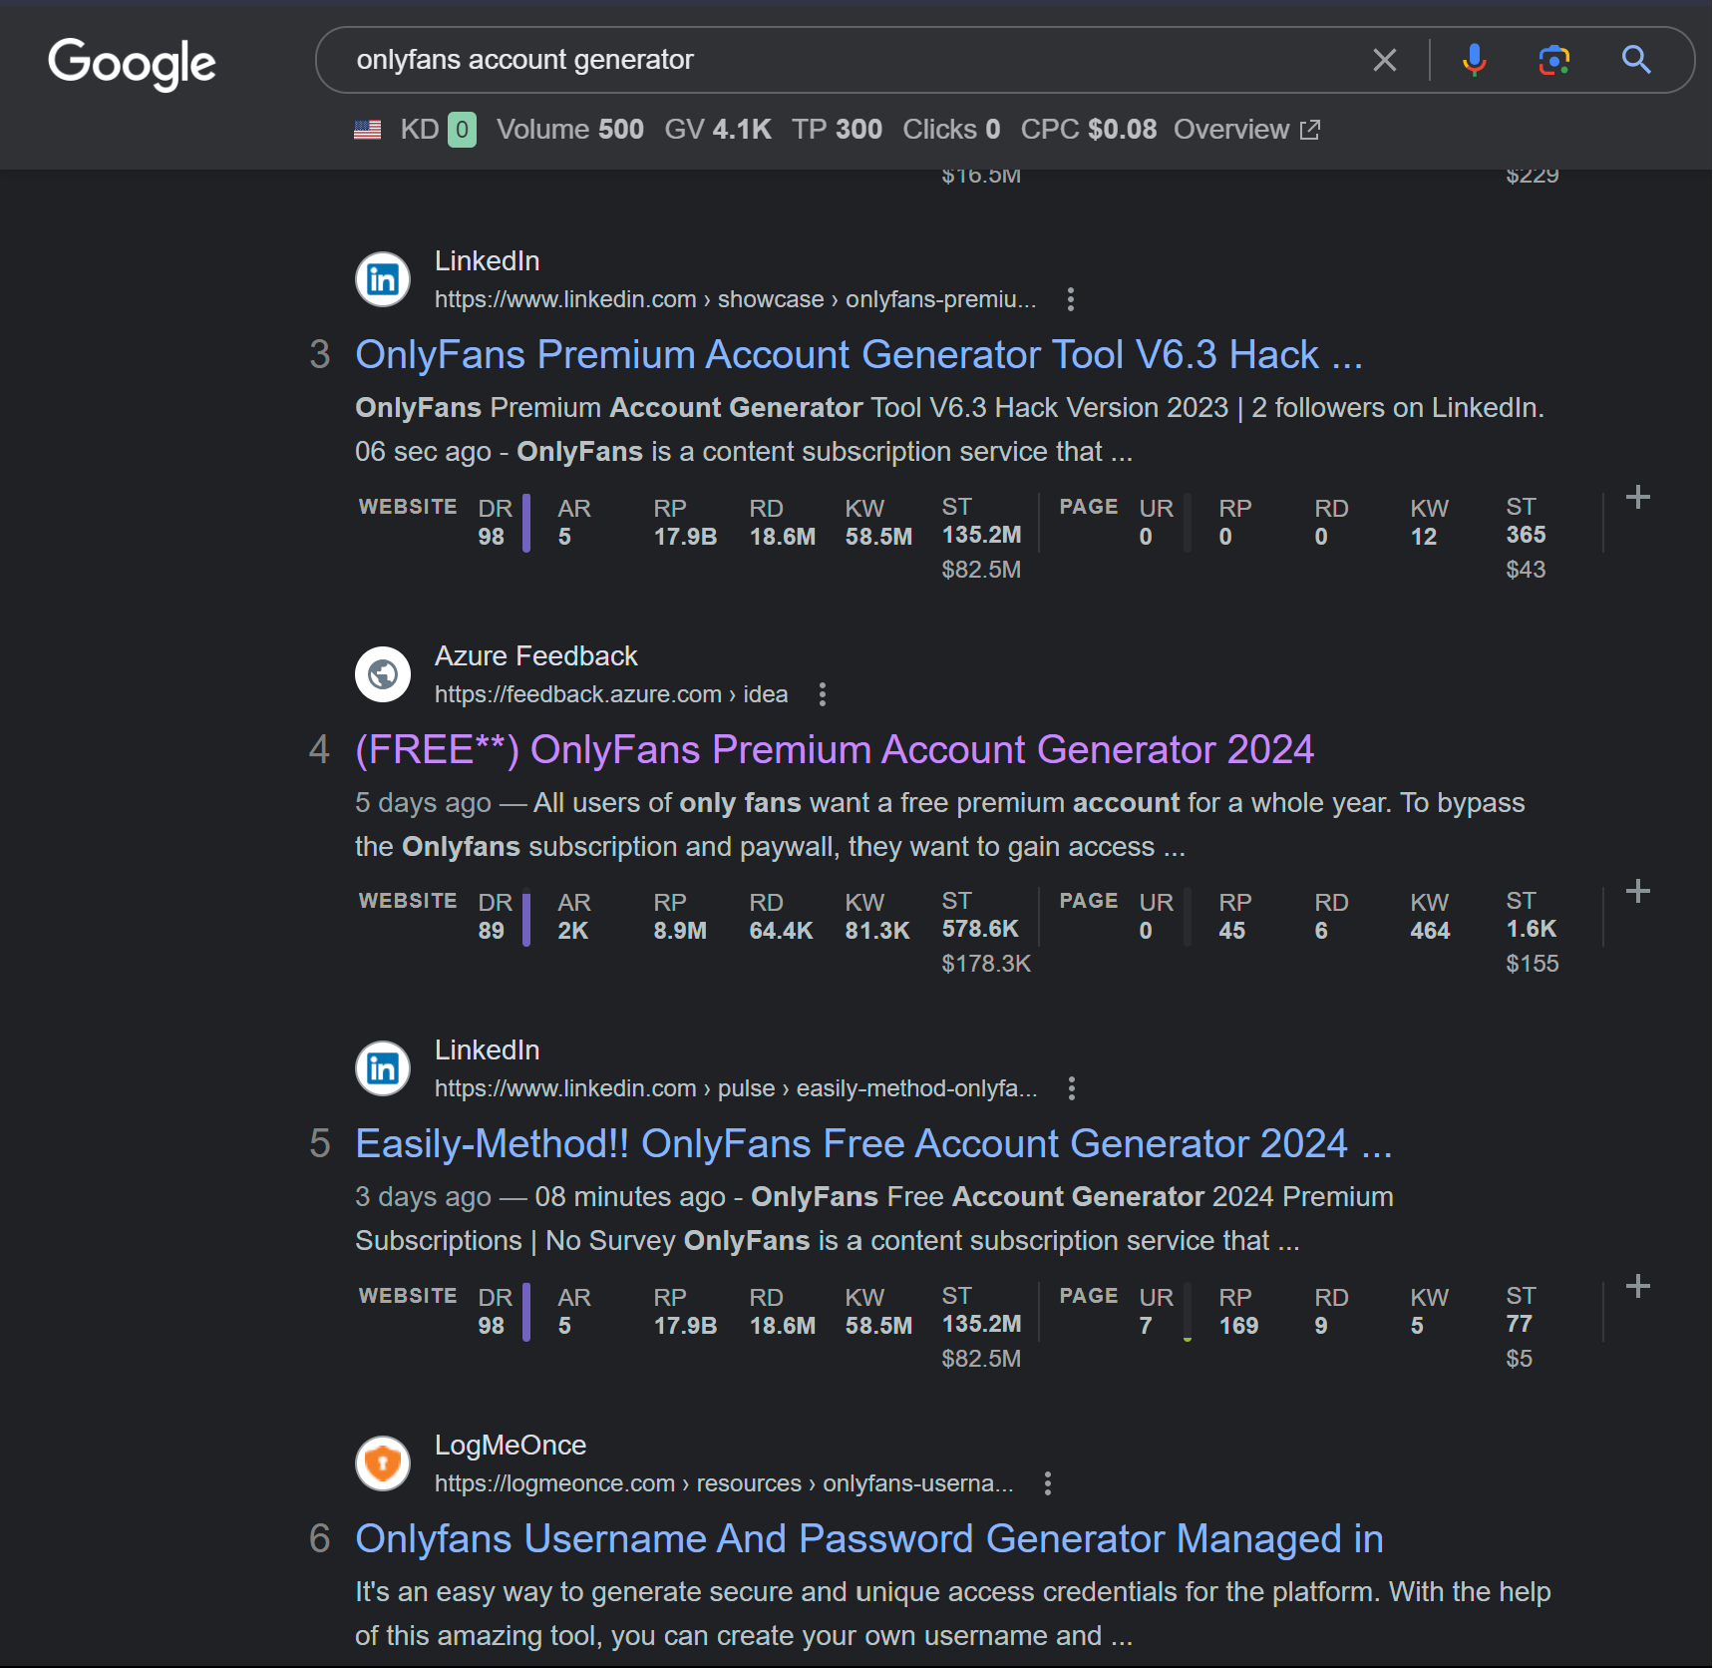Clear the search query with X
The width and height of the screenshot is (1713, 1668).
coord(1384,60)
